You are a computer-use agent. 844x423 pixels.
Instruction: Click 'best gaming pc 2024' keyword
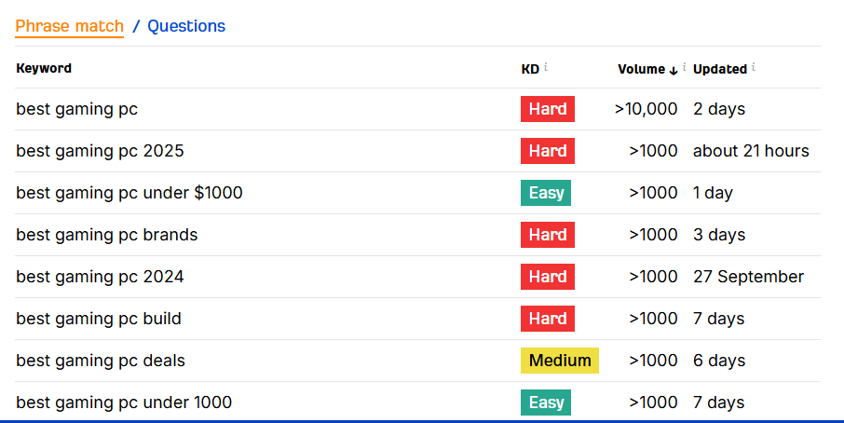point(100,277)
